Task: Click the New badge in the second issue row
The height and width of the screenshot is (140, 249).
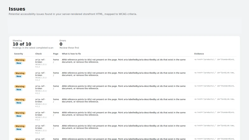Action: [19, 76]
